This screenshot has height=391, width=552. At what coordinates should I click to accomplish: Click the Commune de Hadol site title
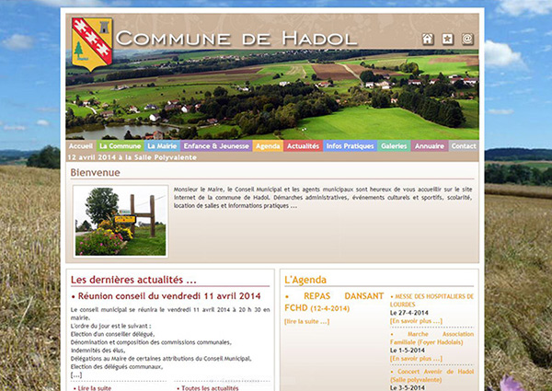point(236,39)
